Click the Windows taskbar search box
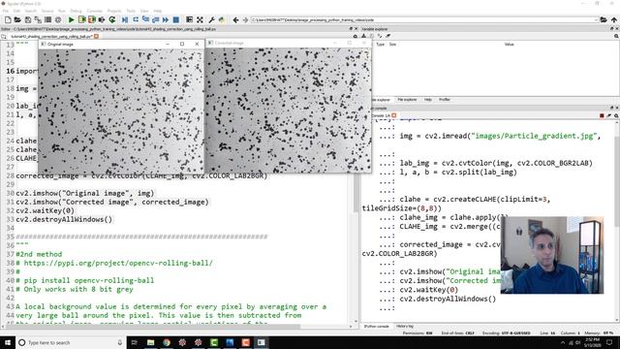This screenshot has width=620, height=349. (71, 342)
